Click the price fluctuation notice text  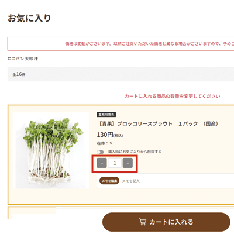click(149, 44)
